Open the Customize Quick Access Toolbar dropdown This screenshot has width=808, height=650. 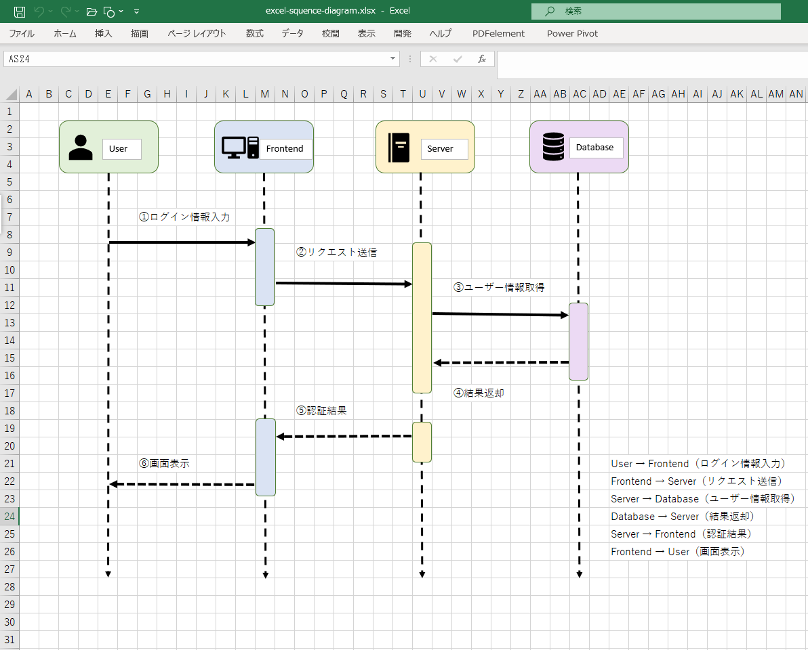pyautogui.click(x=137, y=12)
